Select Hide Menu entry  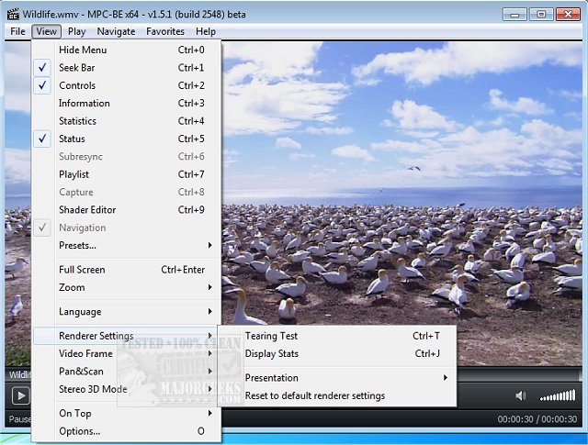(127, 50)
